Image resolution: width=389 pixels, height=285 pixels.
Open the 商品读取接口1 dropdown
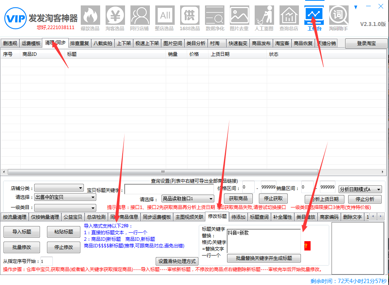(x=188, y=199)
